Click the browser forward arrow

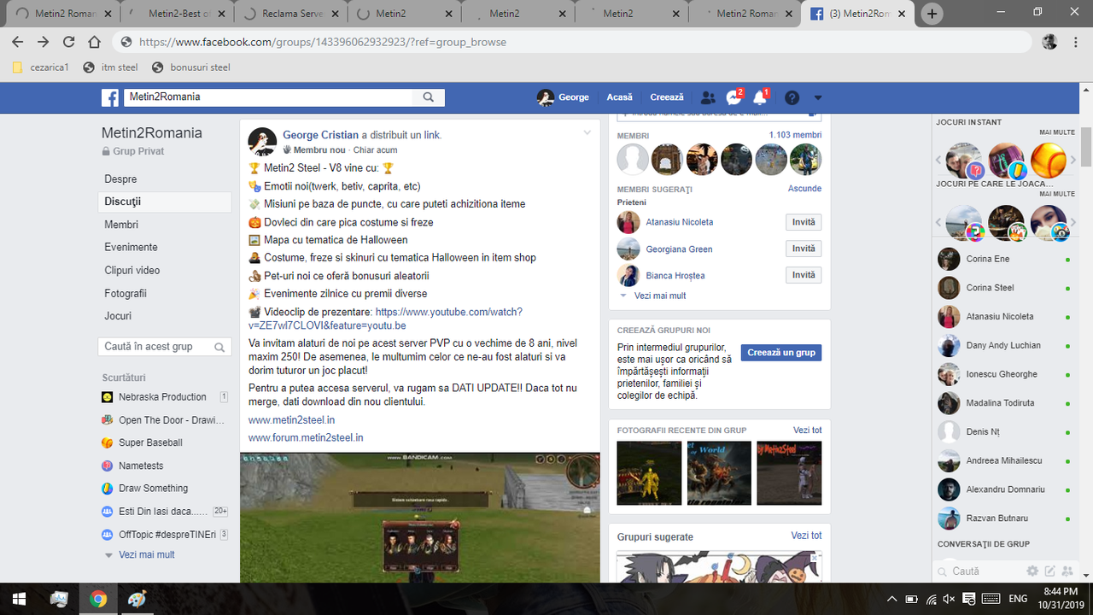[x=44, y=42]
